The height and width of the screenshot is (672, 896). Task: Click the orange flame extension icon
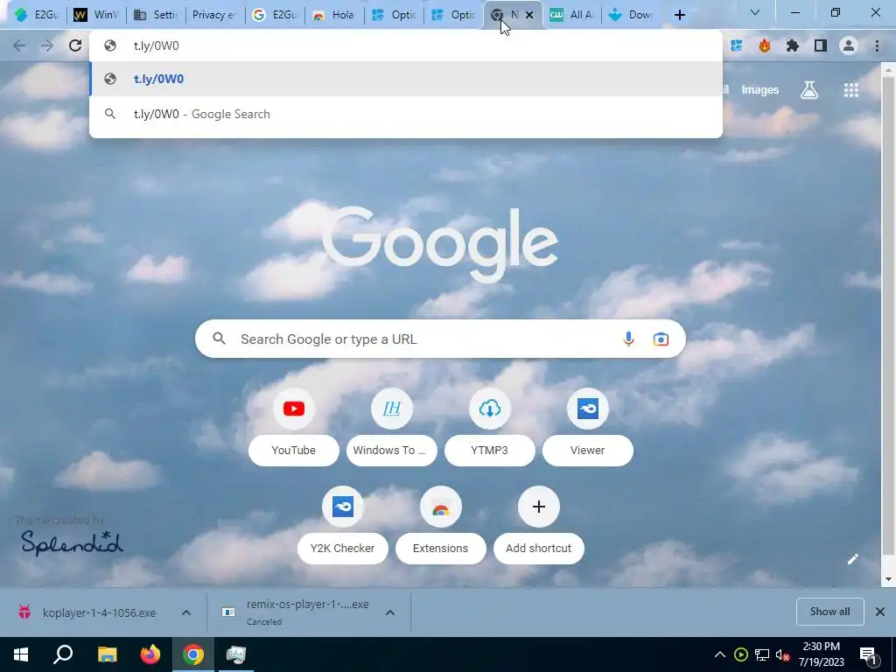pos(765,45)
